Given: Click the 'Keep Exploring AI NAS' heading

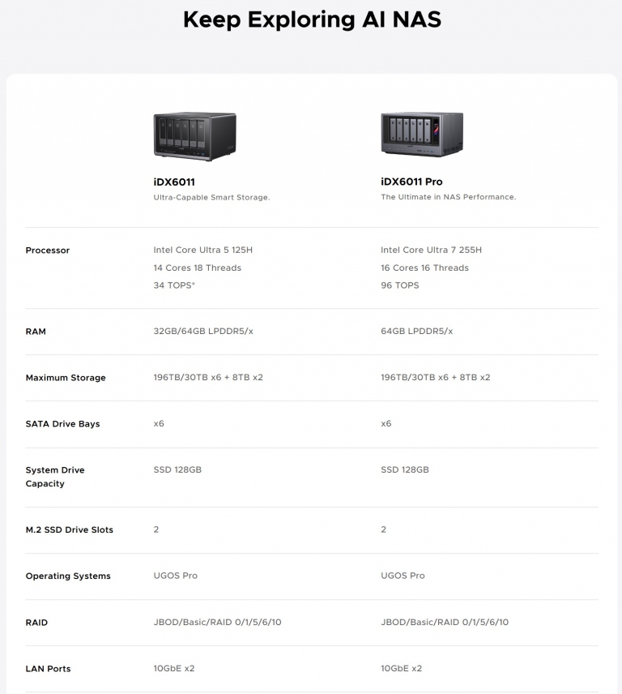Looking at the screenshot, I should 312,19.
